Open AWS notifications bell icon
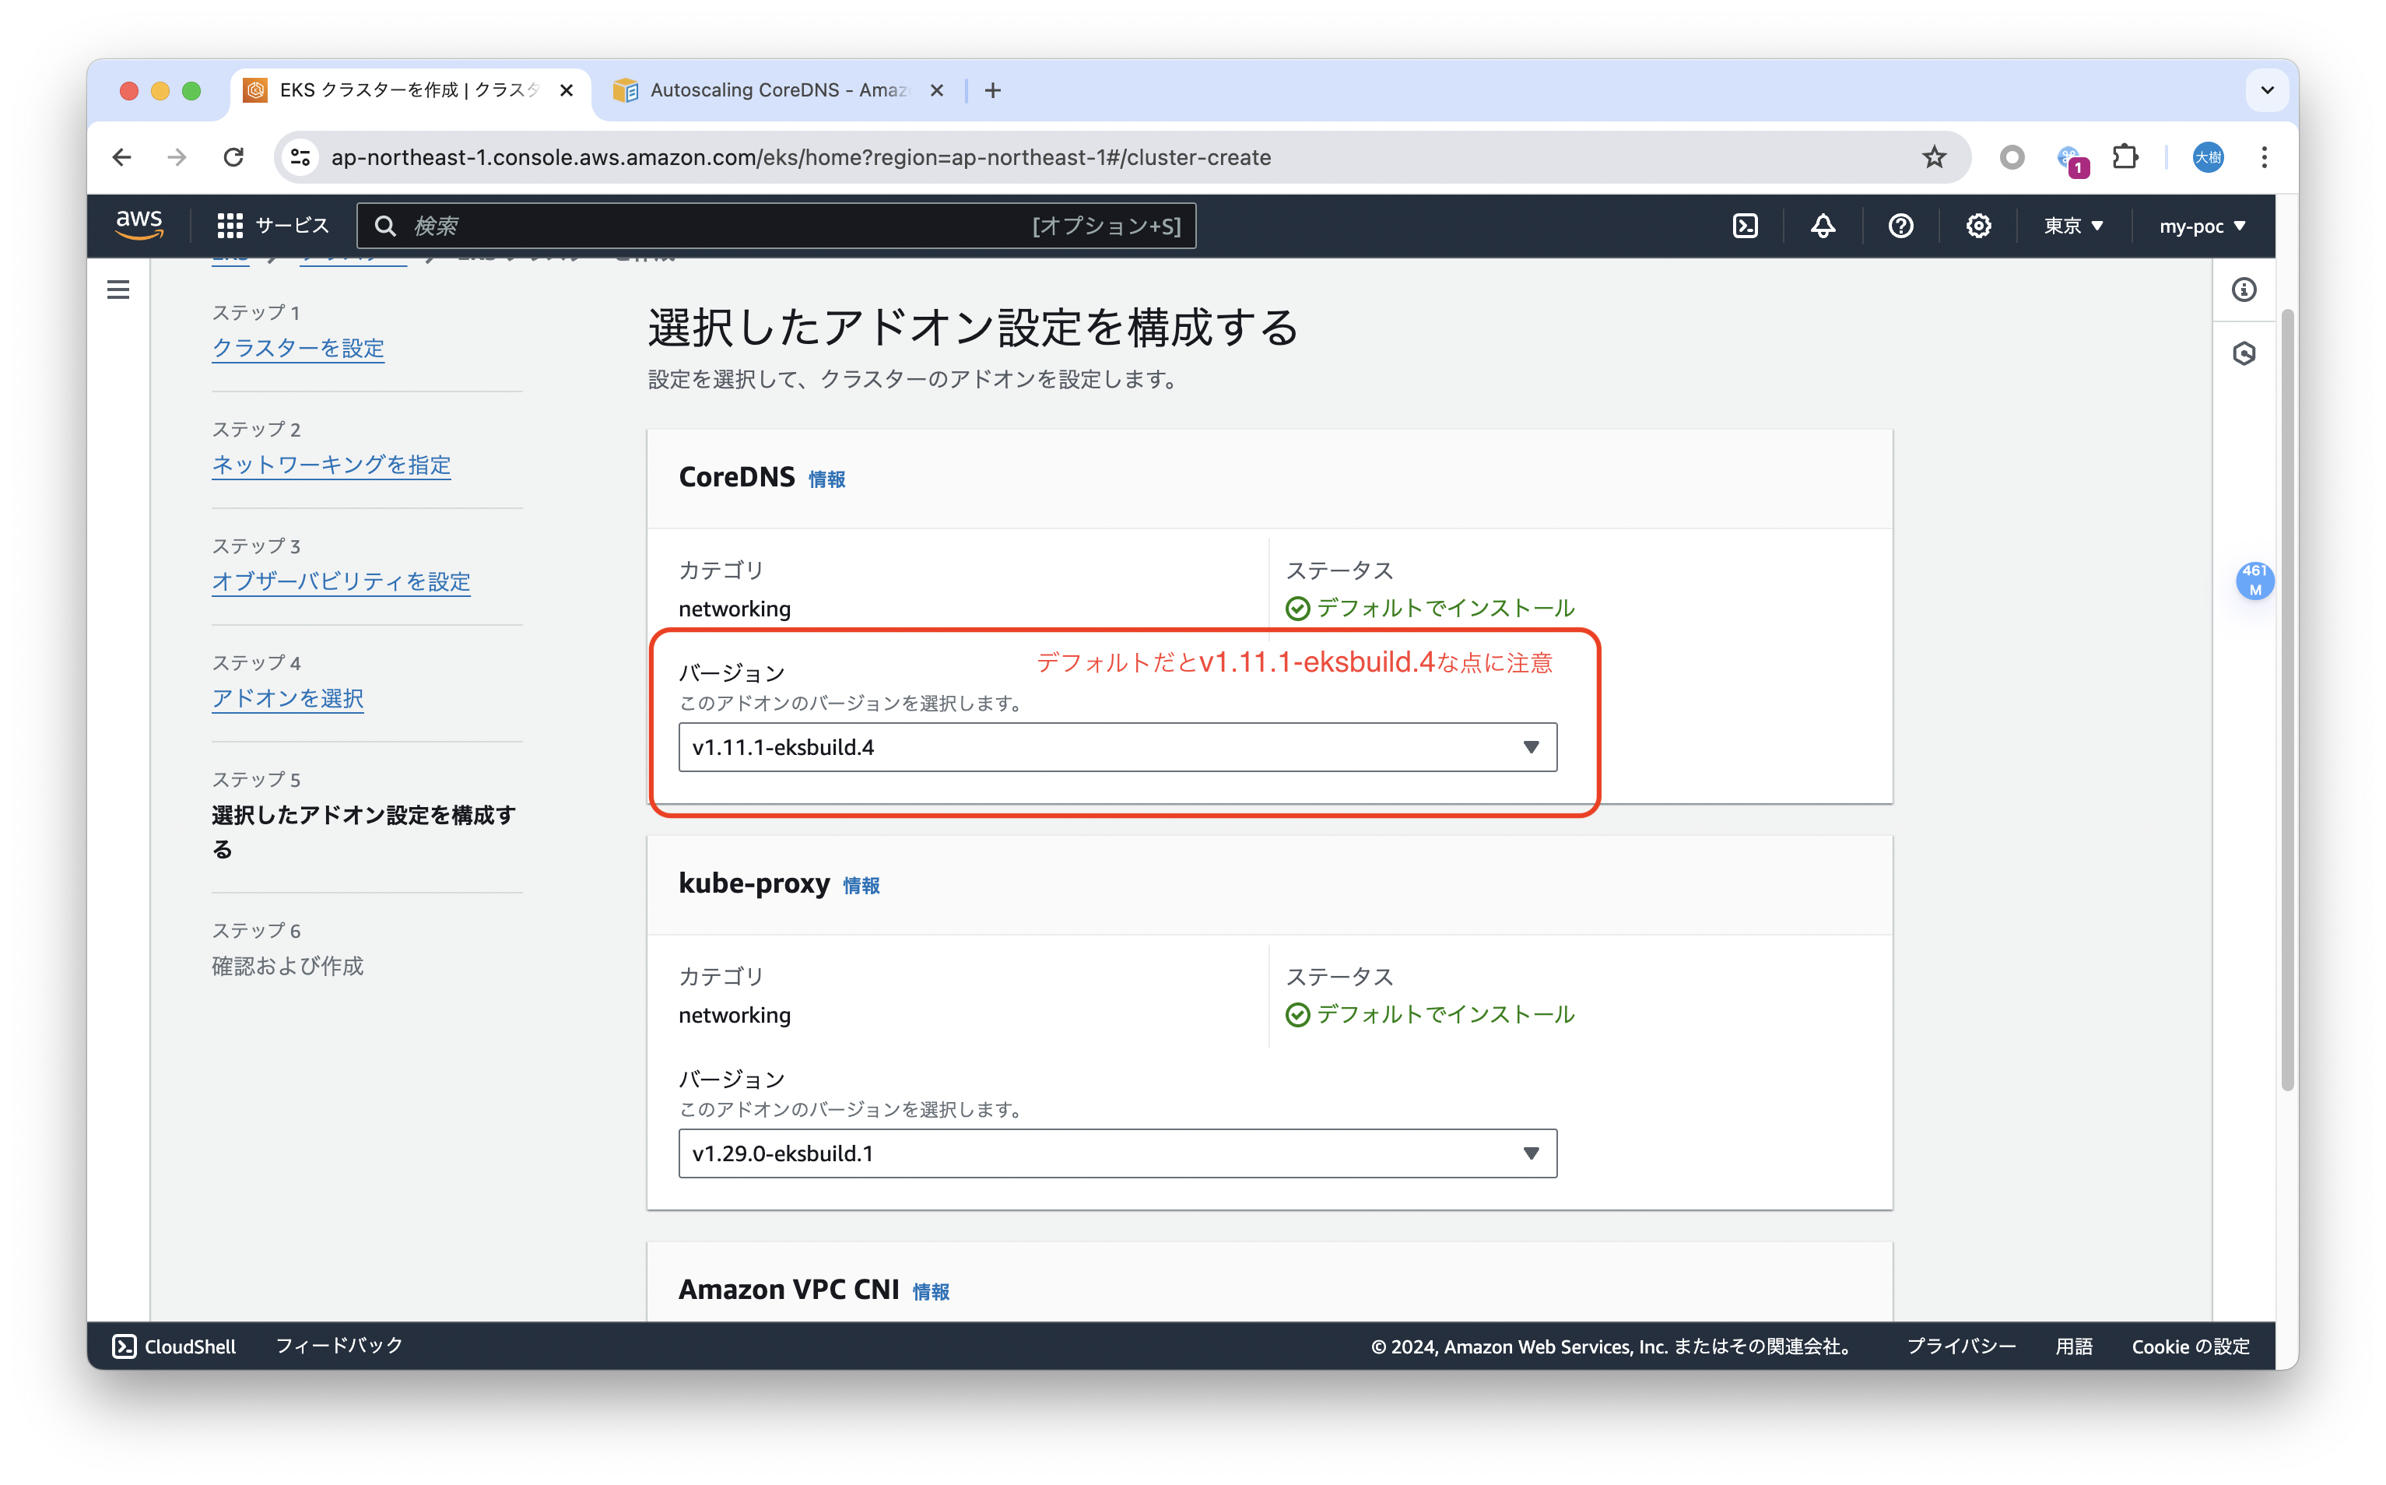This screenshot has height=1485, width=2386. click(1822, 225)
